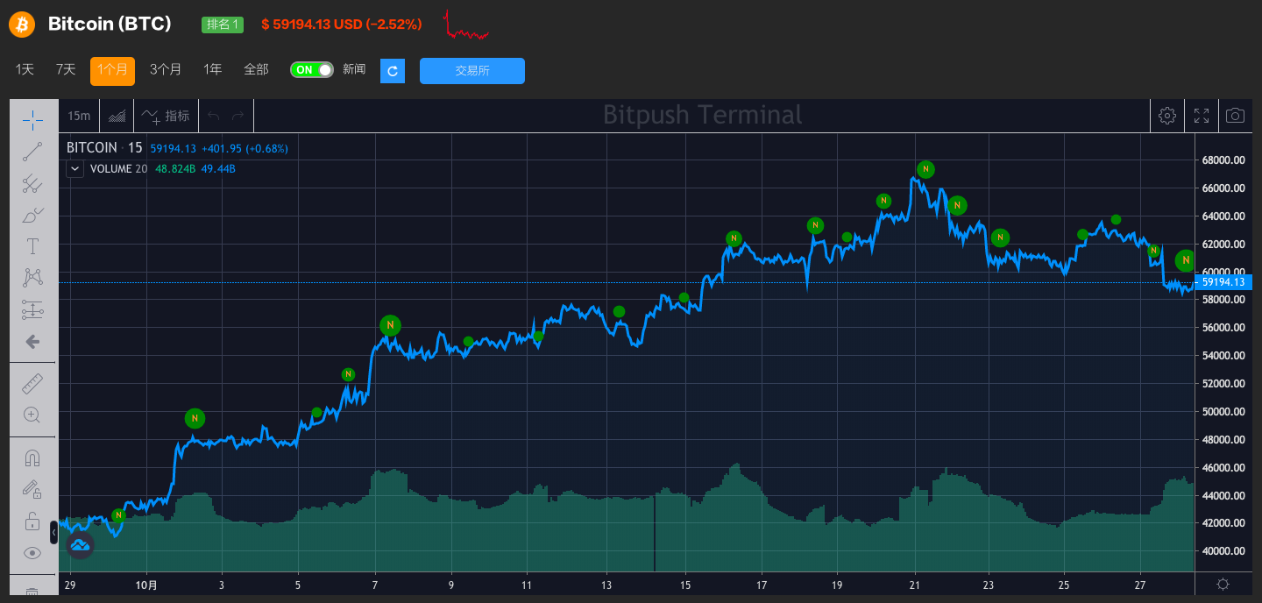Viewport: 1262px width, 603px height.
Task: Open chart settings gear
Action: 1166,116
